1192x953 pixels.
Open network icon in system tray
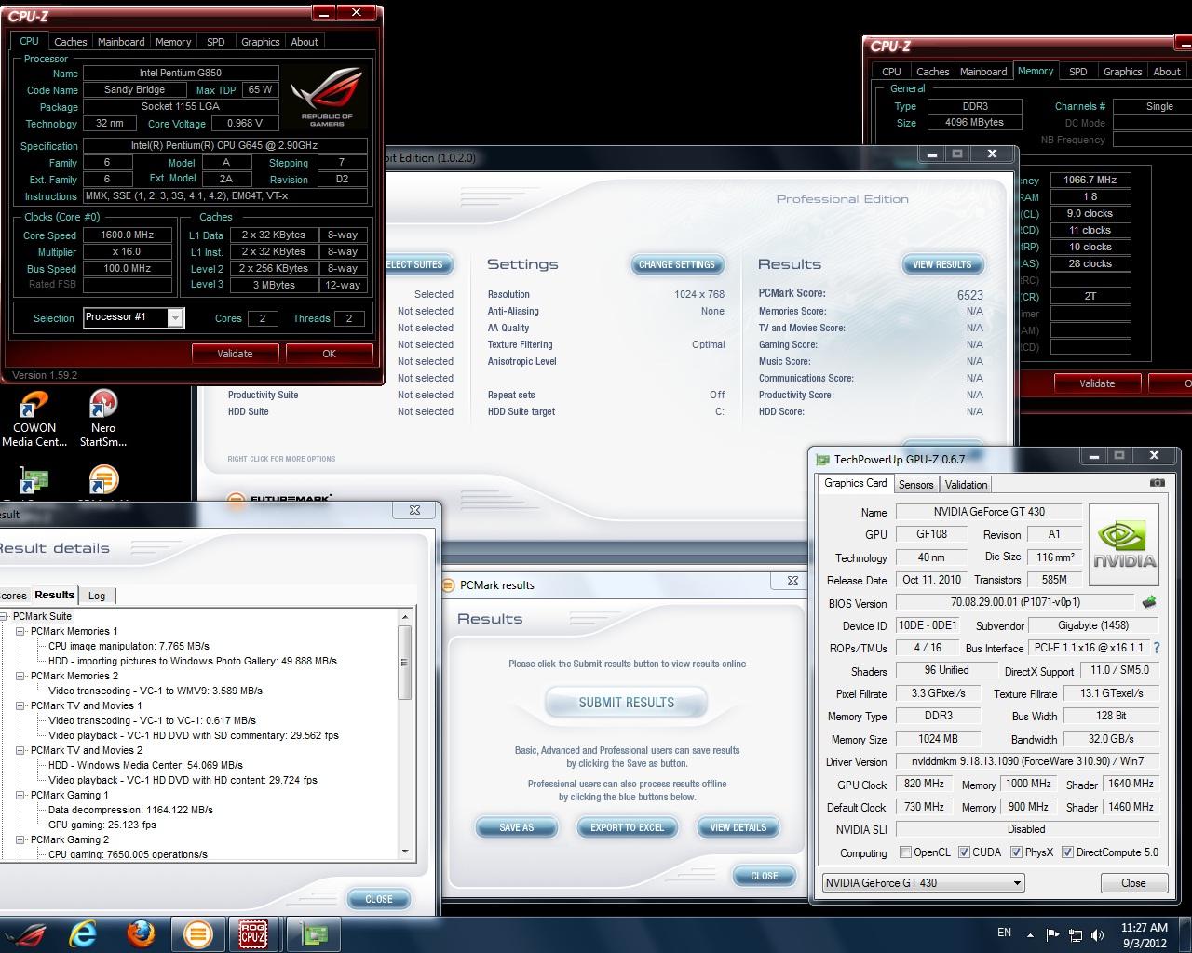pos(1076,934)
